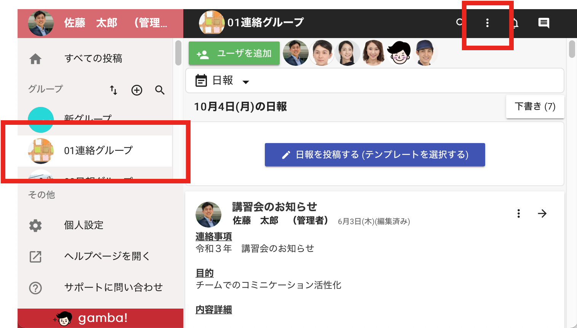Add a new group with the plus icon
577x328 pixels.
[137, 90]
